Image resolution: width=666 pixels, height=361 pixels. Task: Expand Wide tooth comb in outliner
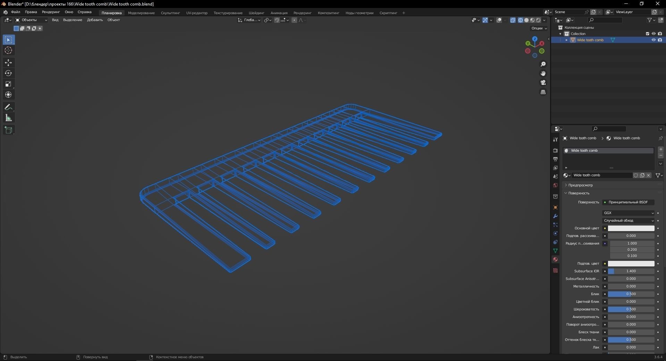567,40
